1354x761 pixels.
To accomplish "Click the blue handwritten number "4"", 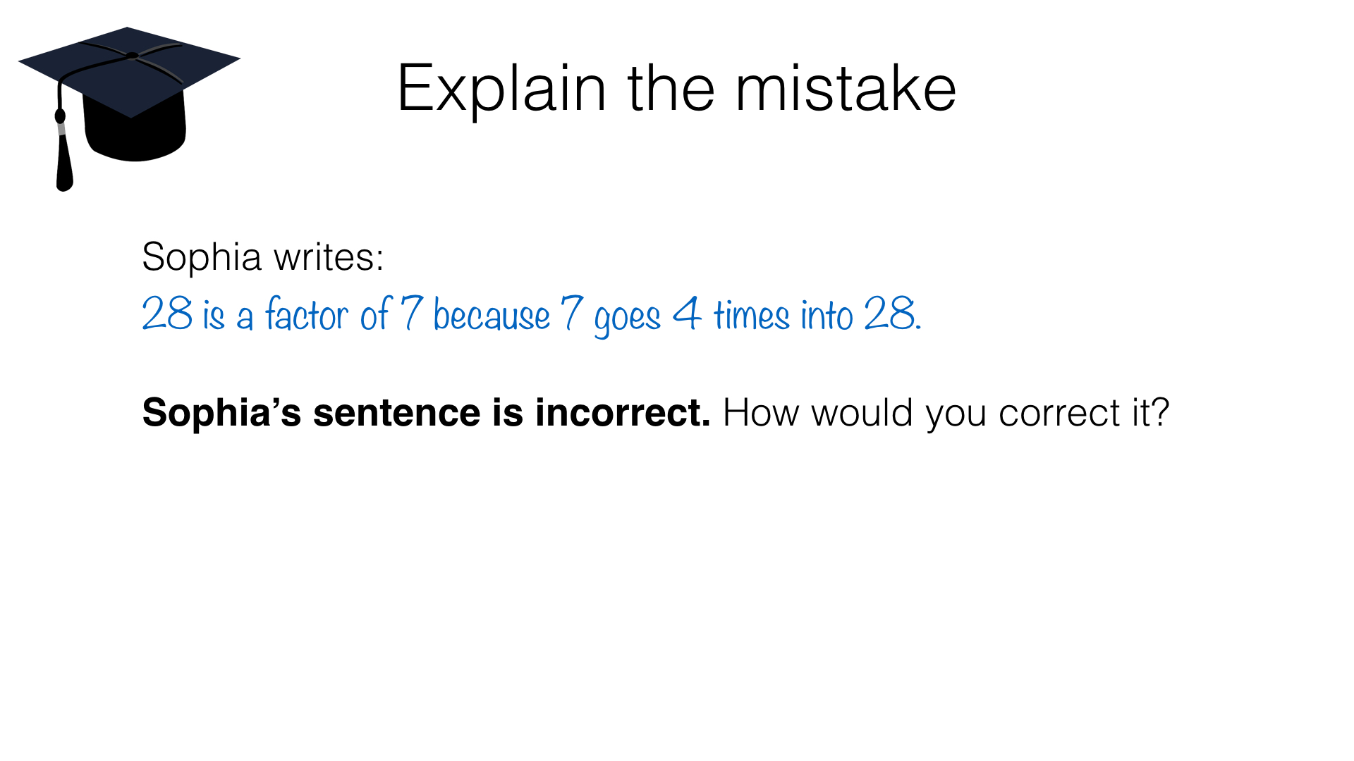I will click(x=687, y=313).
